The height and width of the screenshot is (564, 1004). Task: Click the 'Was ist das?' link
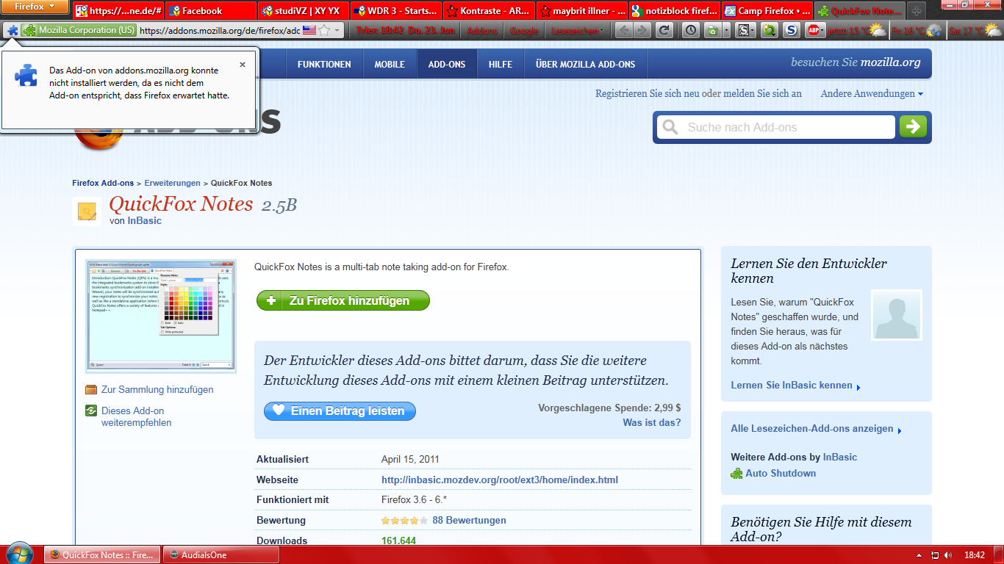pyautogui.click(x=651, y=422)
